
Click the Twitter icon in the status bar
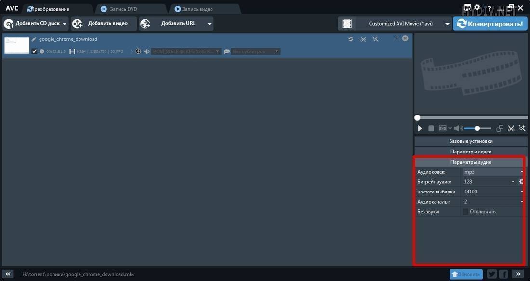tap(492, 274)
